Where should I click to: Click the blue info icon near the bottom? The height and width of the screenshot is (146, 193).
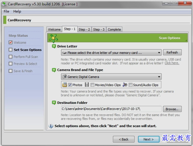click(51, 126)
